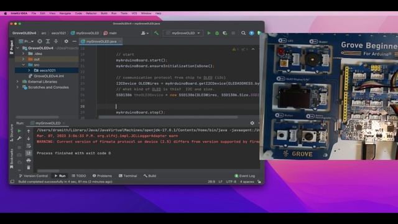
Task: Run myGroveOLED with the green play icon in the top toolbar
Action: tap(209, 33)
